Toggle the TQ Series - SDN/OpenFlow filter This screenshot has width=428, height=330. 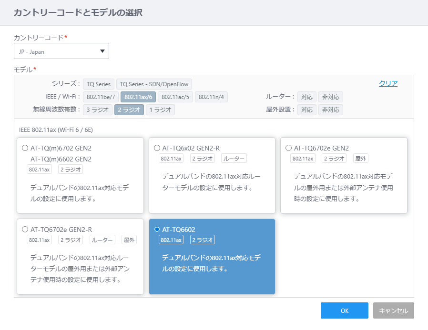coord(154,84)
